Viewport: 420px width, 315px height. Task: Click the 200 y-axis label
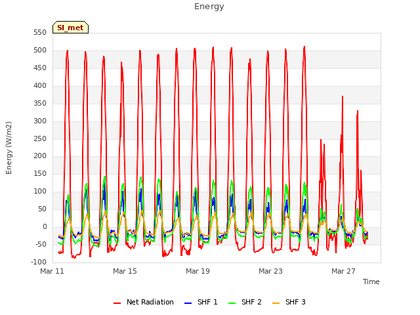click(40, 156)
